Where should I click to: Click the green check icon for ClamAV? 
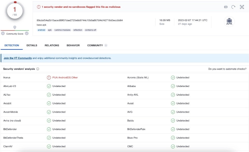[49, 146]
